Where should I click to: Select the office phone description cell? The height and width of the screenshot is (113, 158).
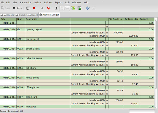click(x=48, y=87)
